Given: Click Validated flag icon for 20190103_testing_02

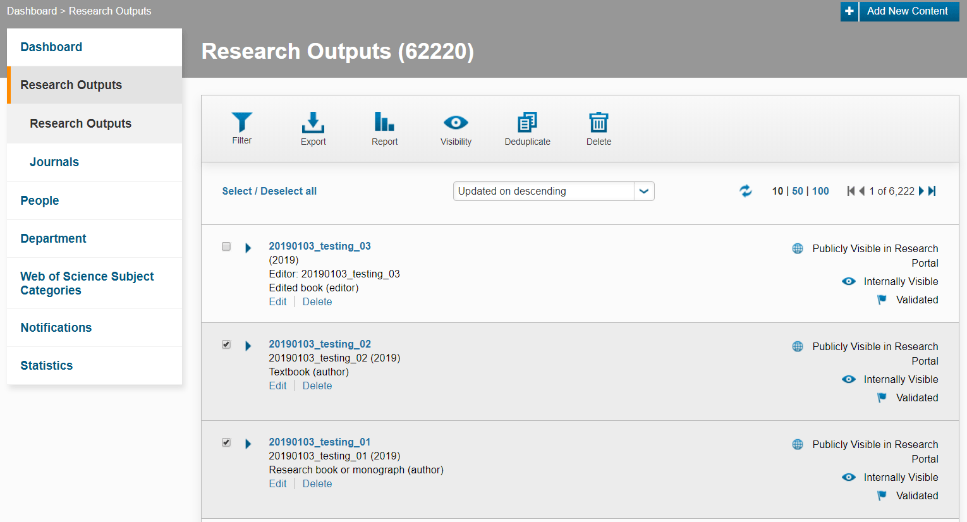Looking at the screenshot, I should coord(882,398).
